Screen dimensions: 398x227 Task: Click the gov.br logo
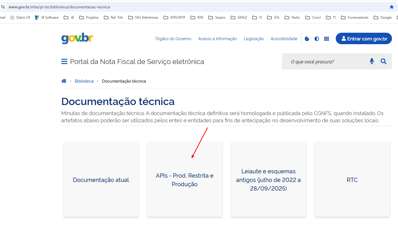click(x=77, y=38)
